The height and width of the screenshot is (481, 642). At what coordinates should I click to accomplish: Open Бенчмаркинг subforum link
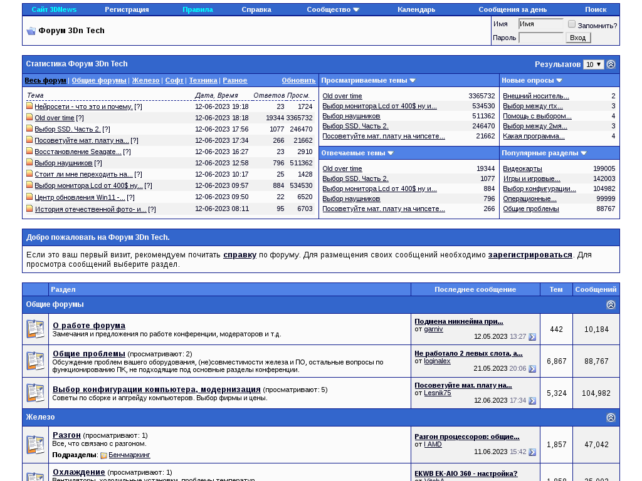click(129, 455)
